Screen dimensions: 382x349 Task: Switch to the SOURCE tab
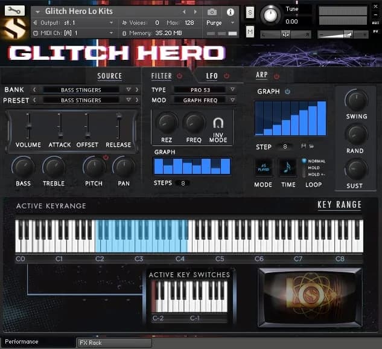tap(110, 76)
